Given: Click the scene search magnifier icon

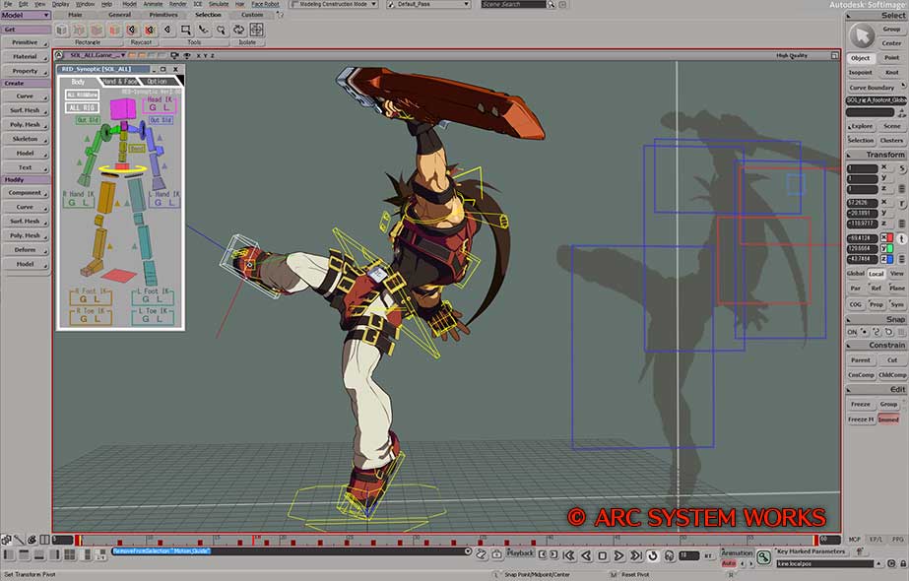Looking at the screenshot, I should coord(551,5).
